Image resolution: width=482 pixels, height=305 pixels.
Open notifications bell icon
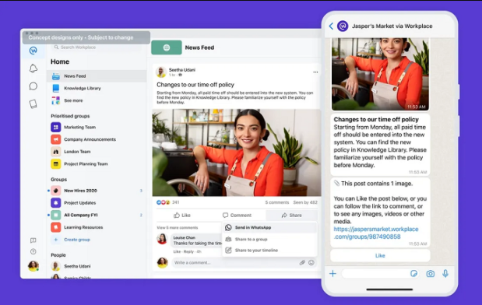(33, 68)
